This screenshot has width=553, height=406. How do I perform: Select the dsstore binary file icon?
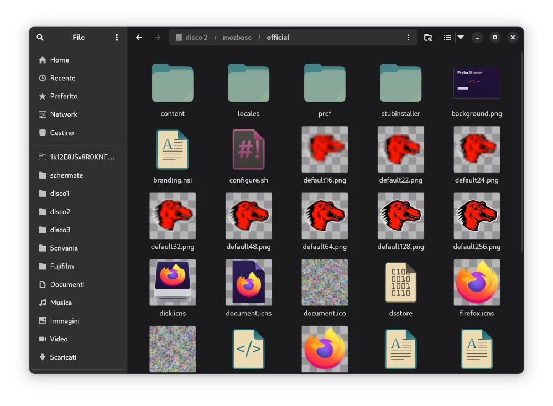coord(400,283)
